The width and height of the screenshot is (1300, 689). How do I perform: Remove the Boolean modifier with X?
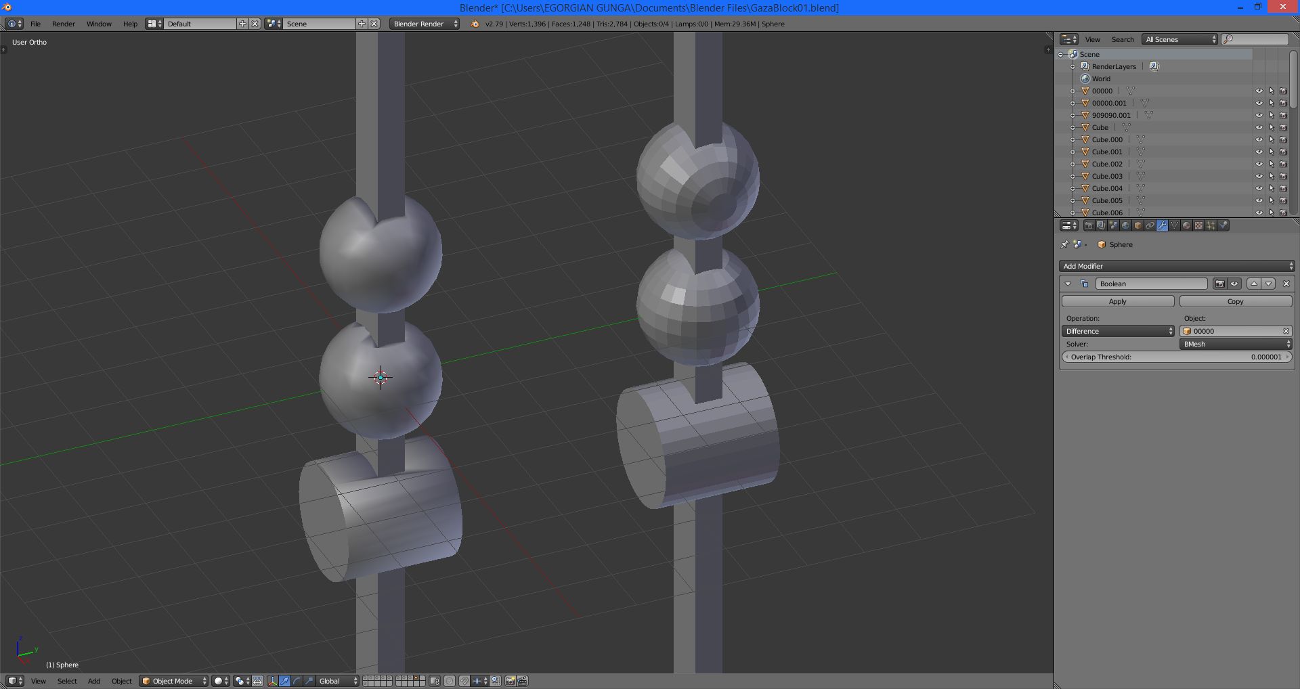click(x=1286, y=284)
